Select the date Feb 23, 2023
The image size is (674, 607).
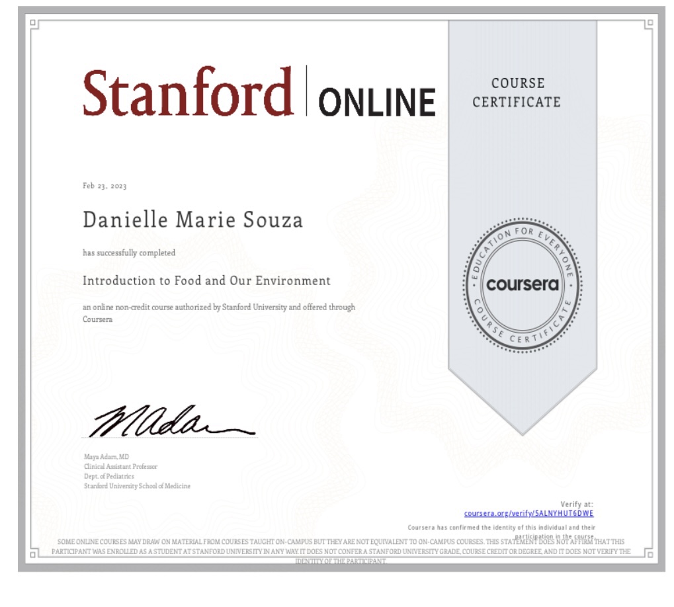click(105, 186)
